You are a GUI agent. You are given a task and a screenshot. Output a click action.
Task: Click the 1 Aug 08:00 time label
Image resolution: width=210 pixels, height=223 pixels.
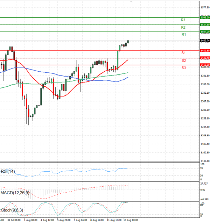(x=30, y=220)
